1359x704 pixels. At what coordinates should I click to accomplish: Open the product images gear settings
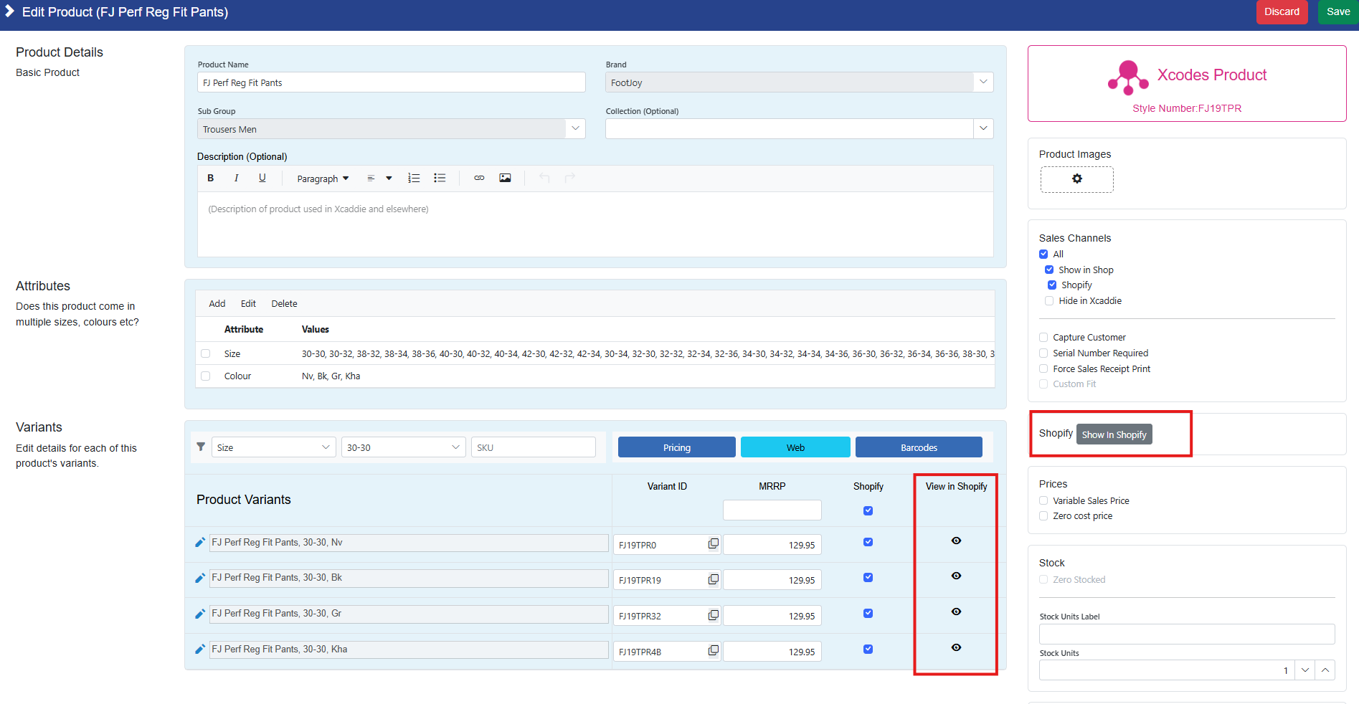(1076, 179)
